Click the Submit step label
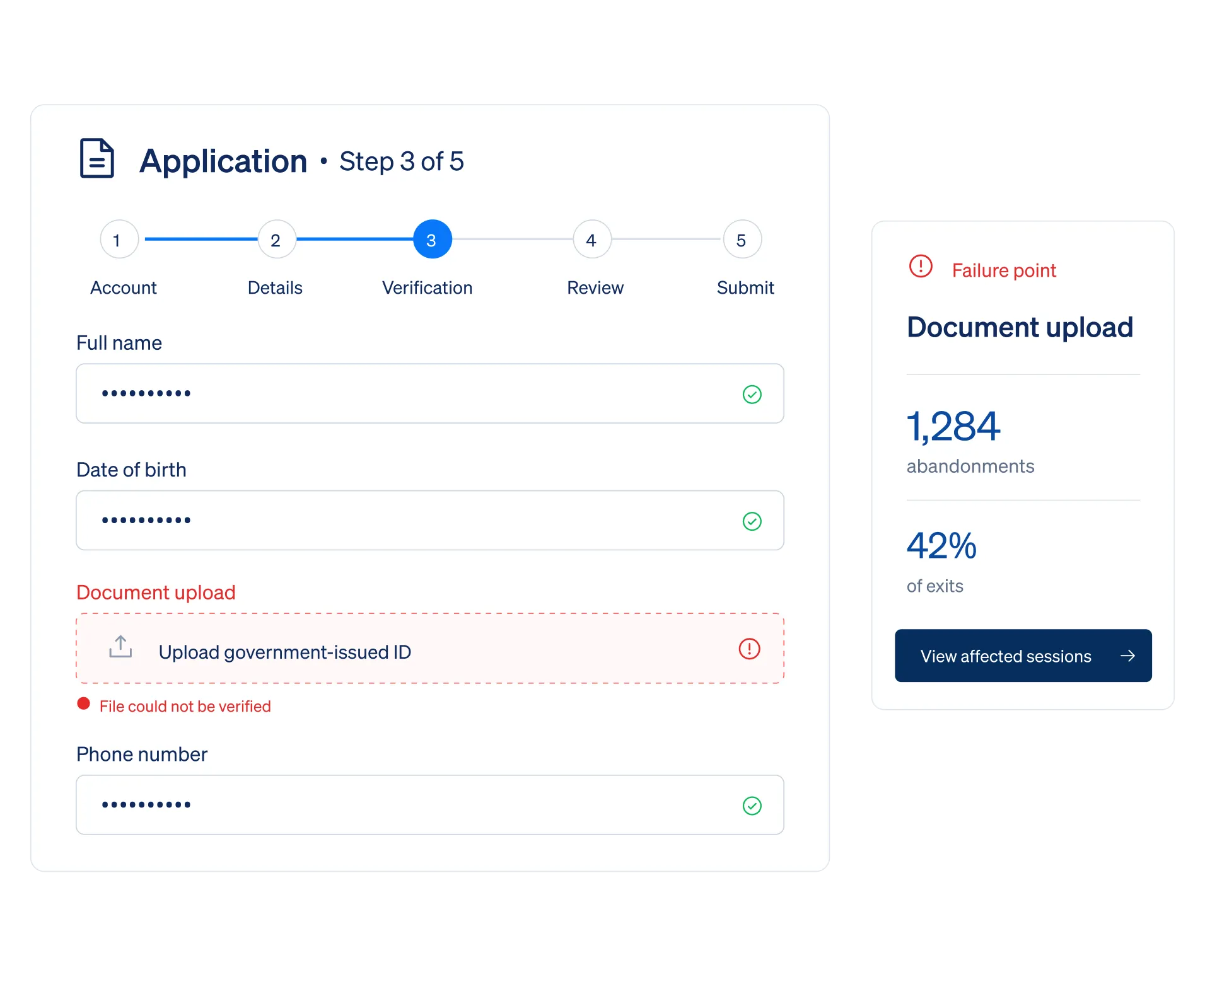The height and width of the screenshot is (1006, 1205). coord(745,288)
